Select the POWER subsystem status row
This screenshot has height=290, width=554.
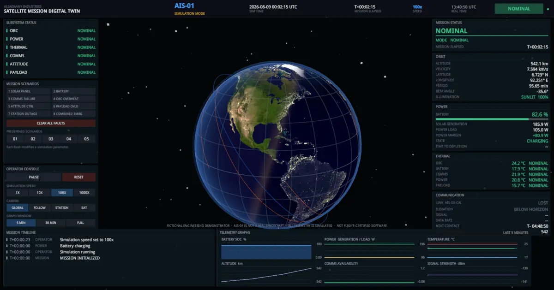[x=51, y=39]
